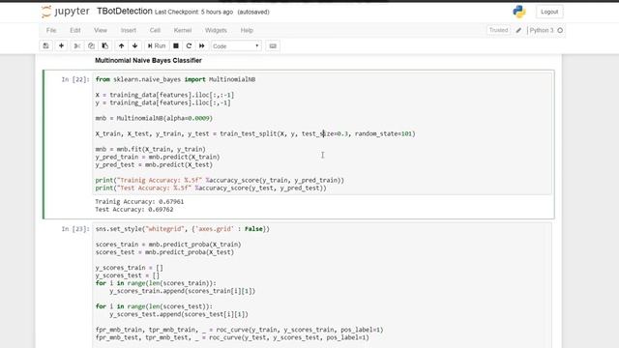The image size is (619, 348).
Task: Click the In [22] cell prompt
Action: click(75, 79)
